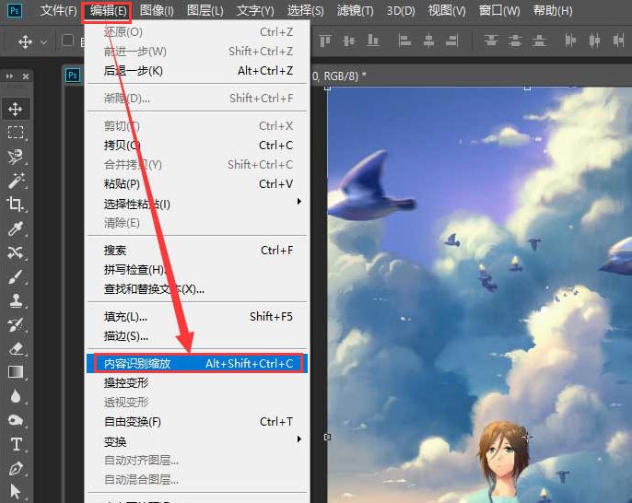Select the Content-Aware Move patch tool

tap(16, 252)
